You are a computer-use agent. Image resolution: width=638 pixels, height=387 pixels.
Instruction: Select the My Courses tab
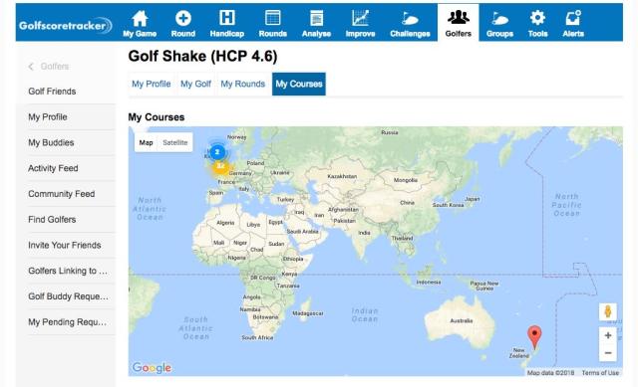(x=299, y=84)
